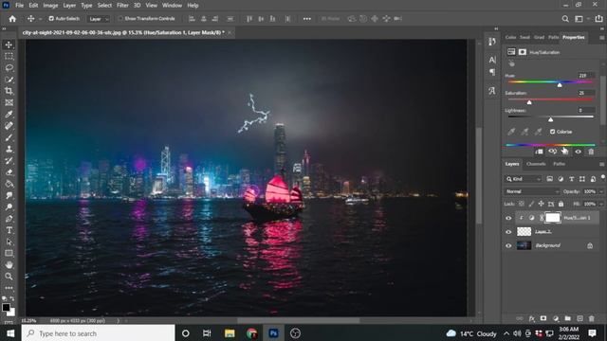Hide the Layer 2 layer
607x341 pixels.
pos(508,232)
